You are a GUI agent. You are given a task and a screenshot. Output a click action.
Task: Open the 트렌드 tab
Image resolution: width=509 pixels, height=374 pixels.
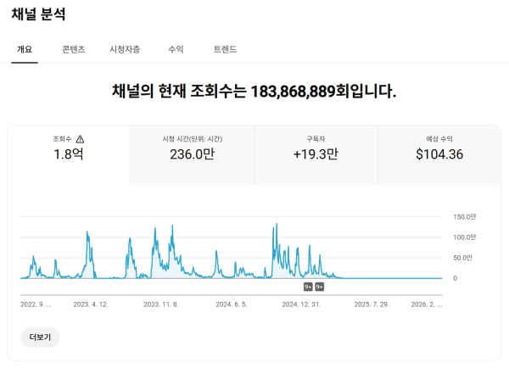pos(225,49)
